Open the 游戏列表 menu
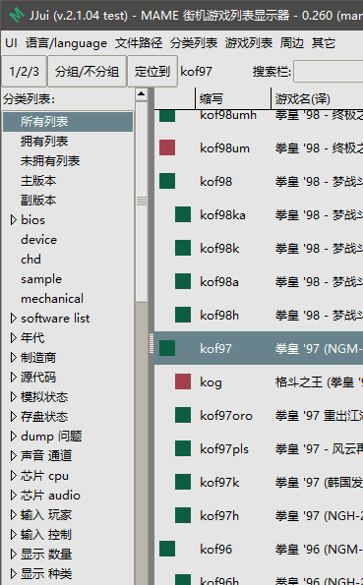This screenshot has width=363, height=585. point(249,43)
